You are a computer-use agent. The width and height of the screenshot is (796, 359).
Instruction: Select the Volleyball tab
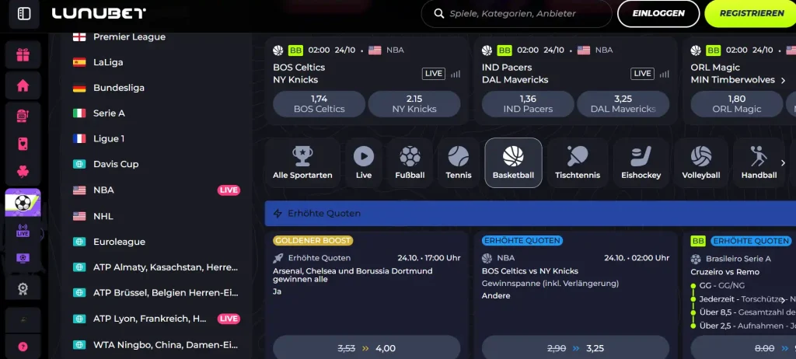pyautogui.click(x=701, y=162)
